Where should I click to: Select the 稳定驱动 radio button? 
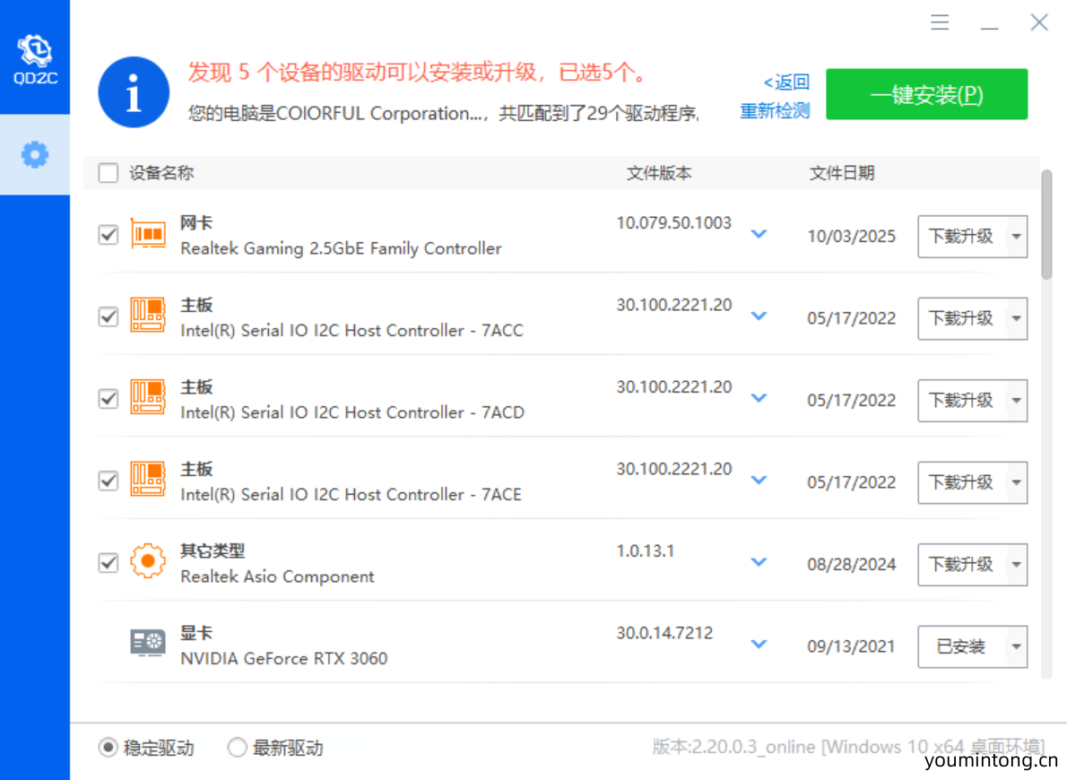coord(108,747)
